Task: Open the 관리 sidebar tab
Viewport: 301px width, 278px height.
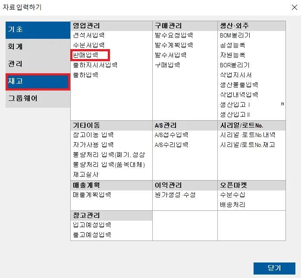Action: [x=38, y=65]
